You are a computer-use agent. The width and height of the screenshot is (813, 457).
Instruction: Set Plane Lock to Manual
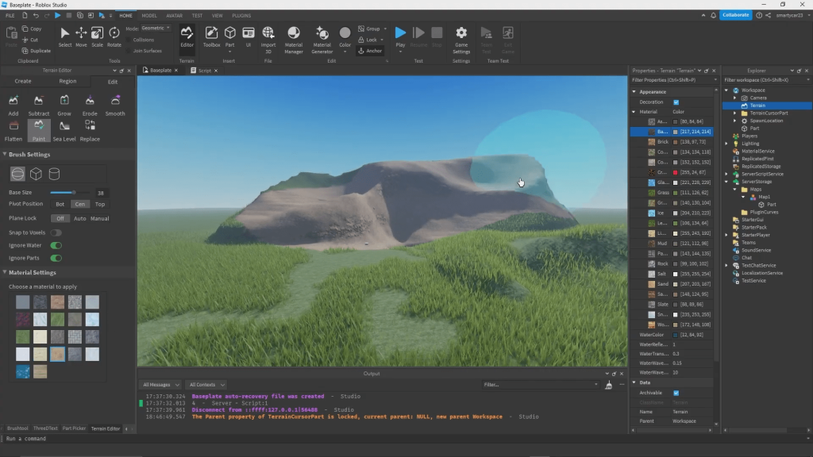click(x=99, y=219)
